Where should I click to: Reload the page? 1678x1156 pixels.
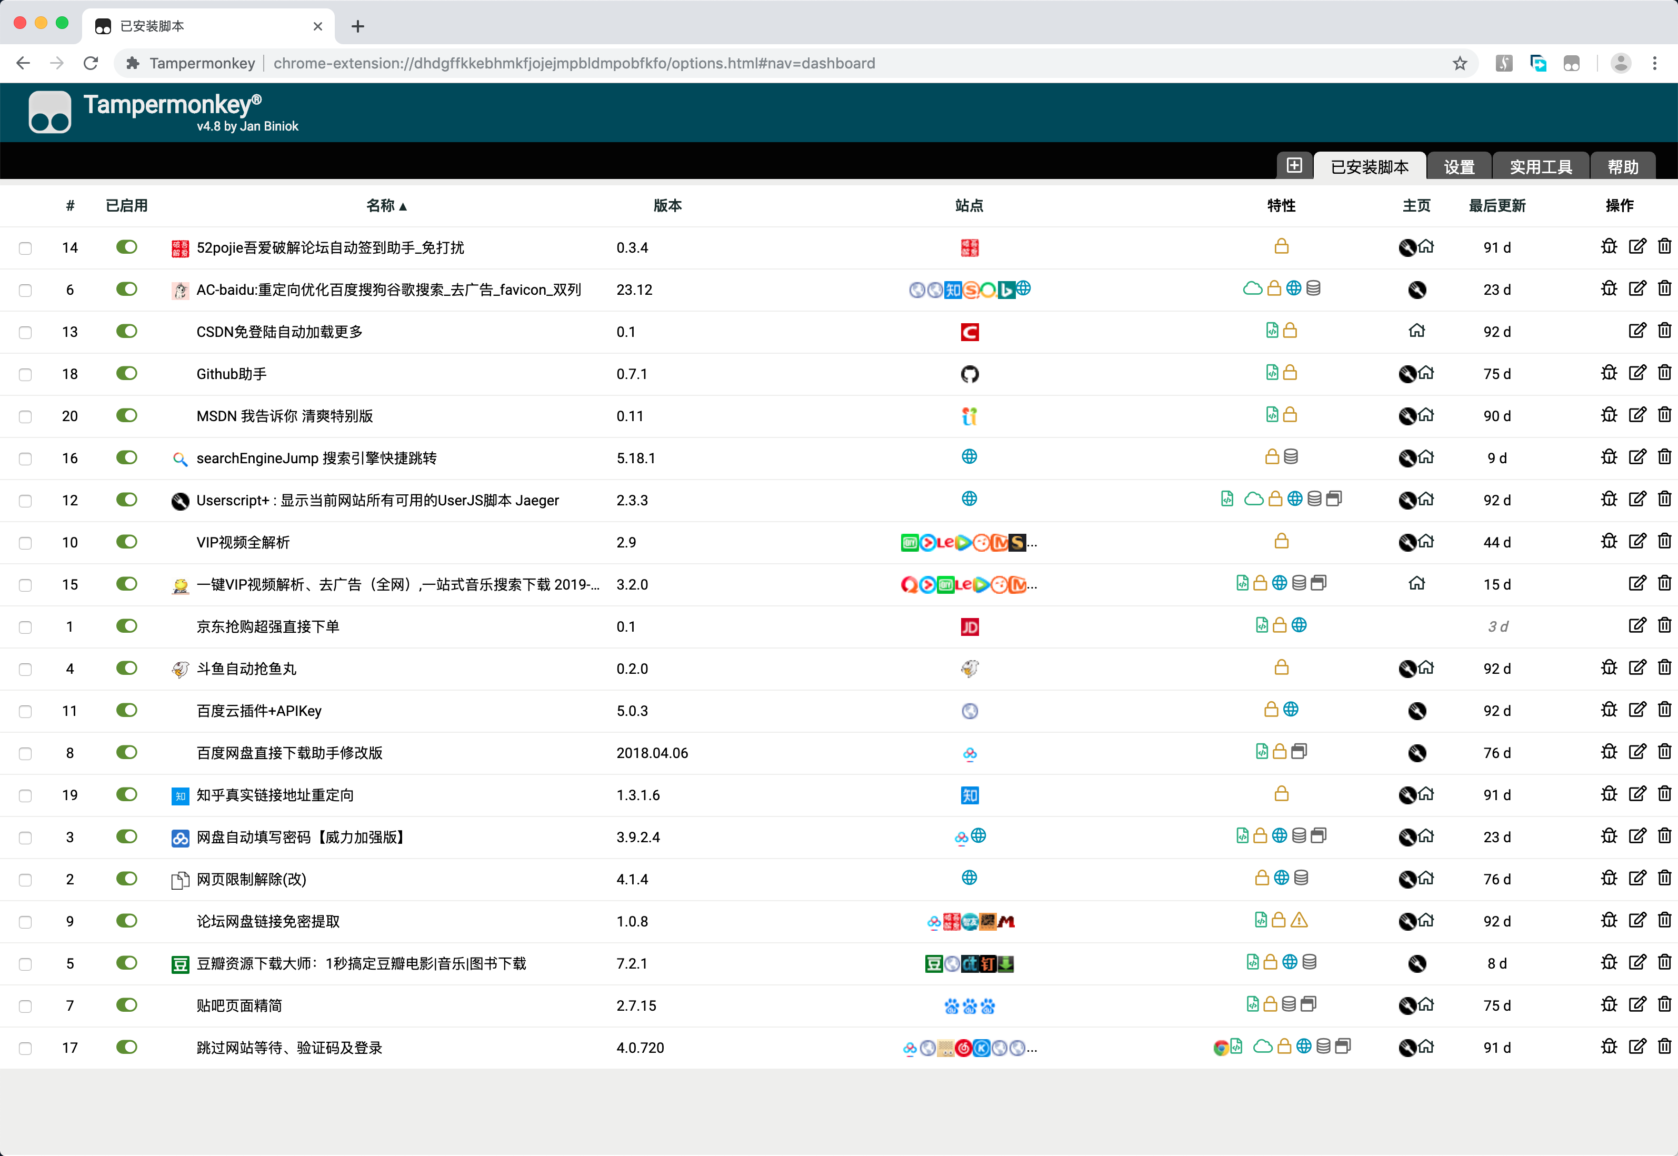(91, 63)
